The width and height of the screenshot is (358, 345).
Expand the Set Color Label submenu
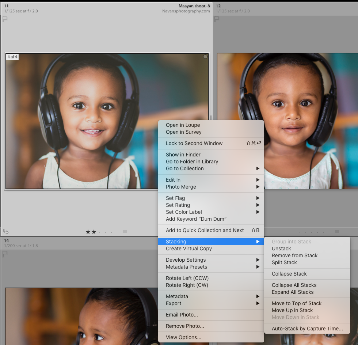click(x=211, y=212)
